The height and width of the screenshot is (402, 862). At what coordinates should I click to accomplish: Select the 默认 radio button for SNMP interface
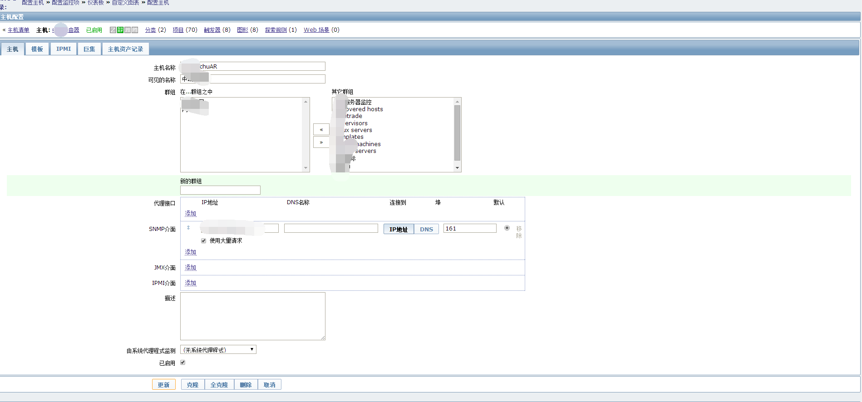(x=507, y=228)
